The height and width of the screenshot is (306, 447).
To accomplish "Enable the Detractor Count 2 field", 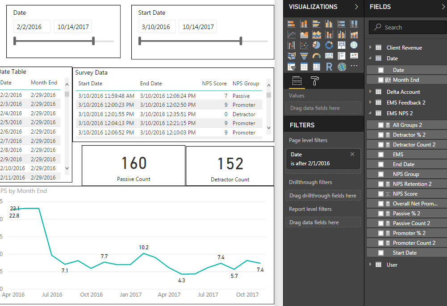I will click(381, 145).
